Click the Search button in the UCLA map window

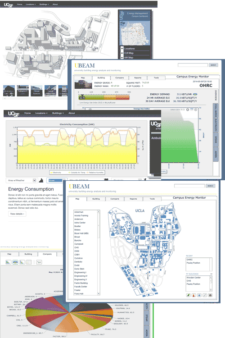coord(210,186)
